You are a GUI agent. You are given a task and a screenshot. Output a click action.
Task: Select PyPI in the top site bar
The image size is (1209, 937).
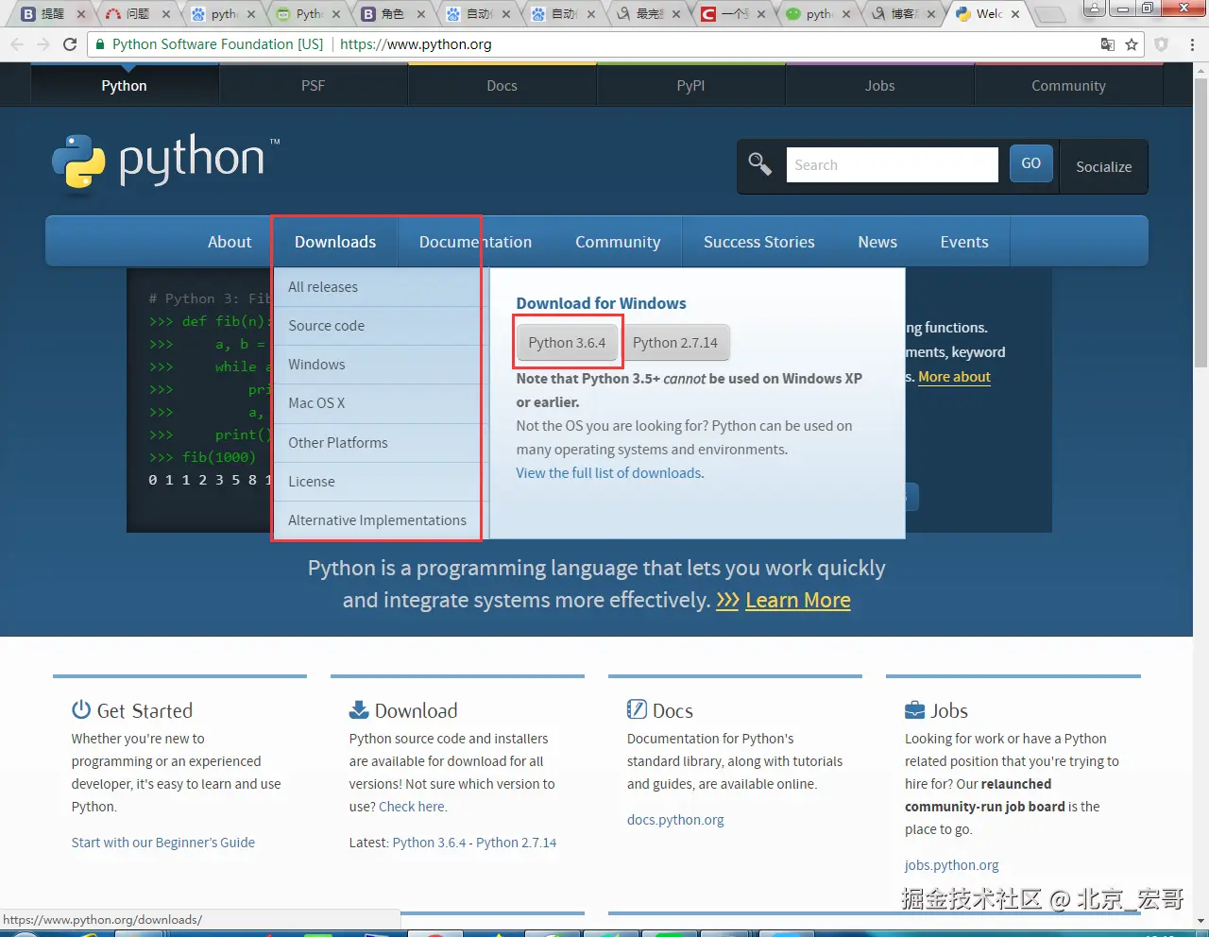[690, 85]
